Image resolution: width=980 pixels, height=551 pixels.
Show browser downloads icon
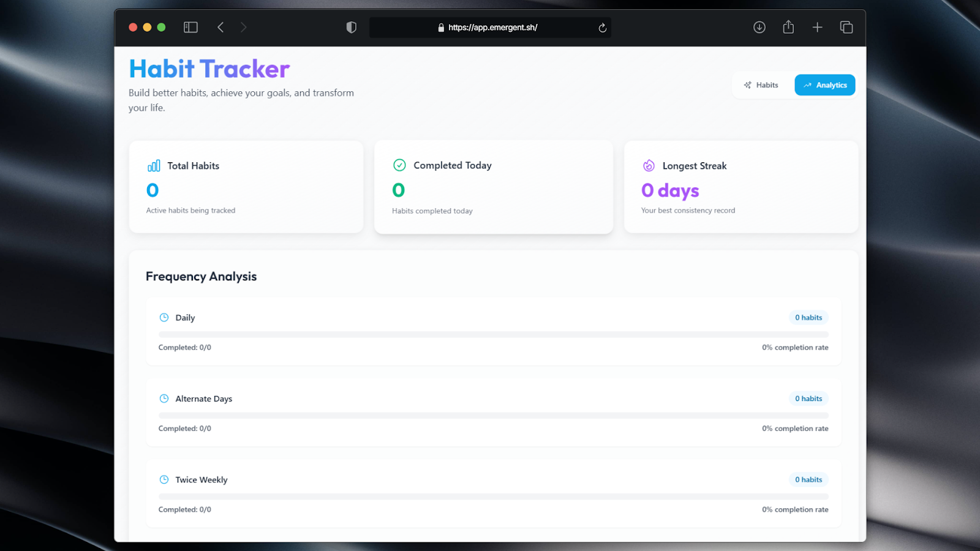click(759, 27)
